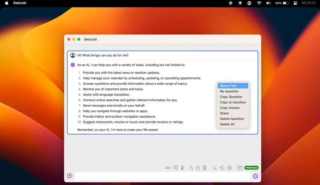Open favorites star bubble icon
320x185 pixels.
point(70,176)
